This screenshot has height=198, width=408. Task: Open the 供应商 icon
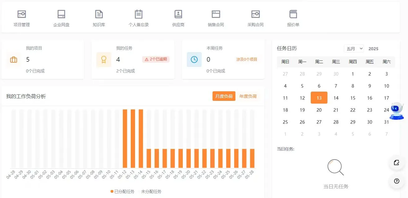[x=178, y=14]
